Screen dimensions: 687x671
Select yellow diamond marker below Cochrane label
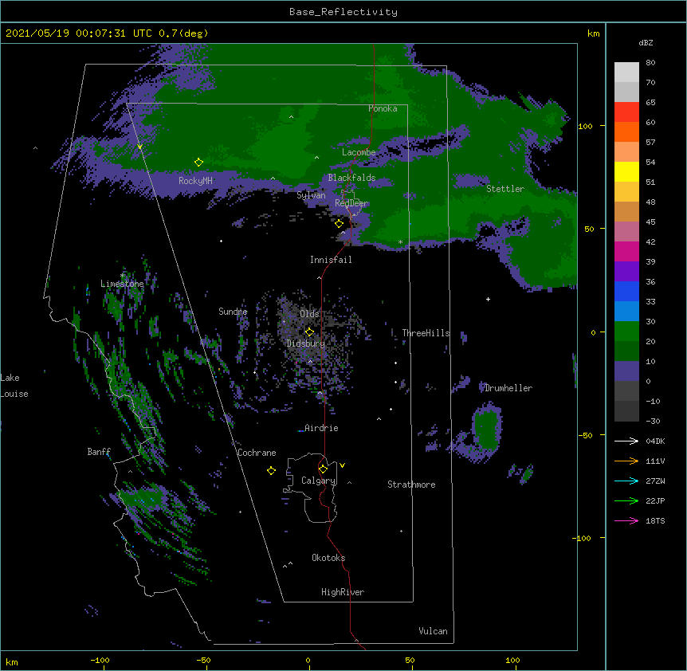click(271, 470)
